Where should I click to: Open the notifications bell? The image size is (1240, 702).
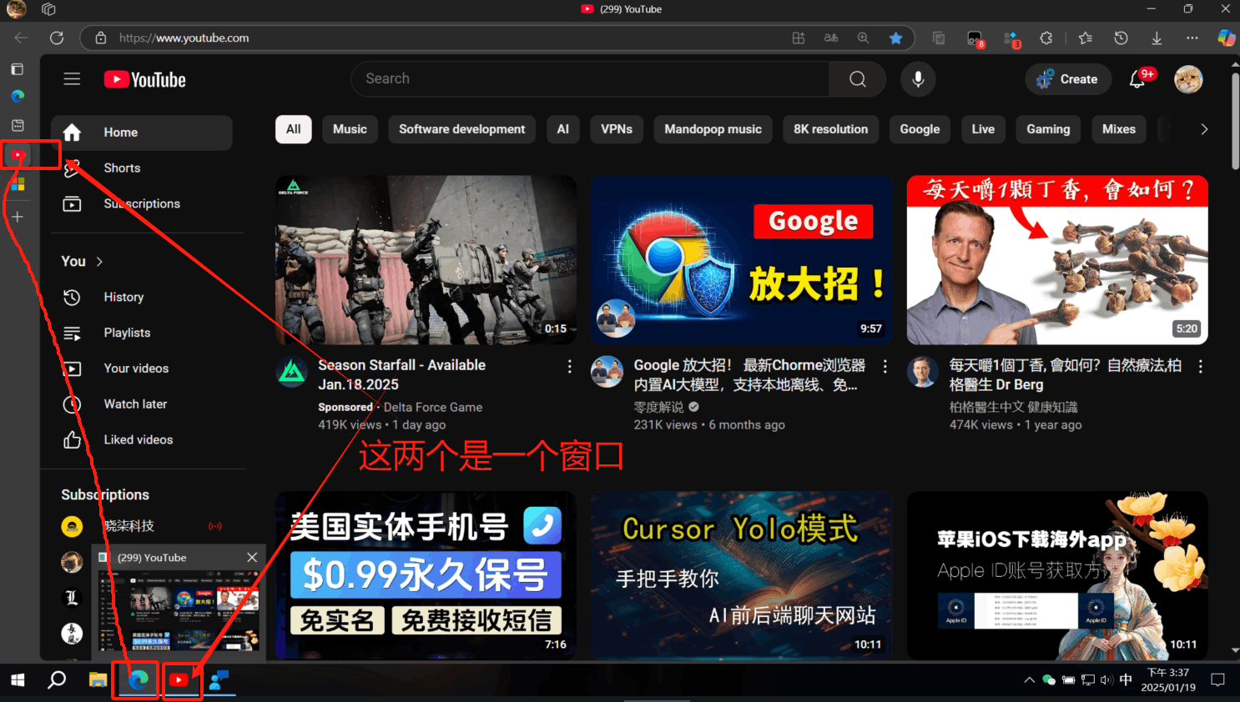click(x=1137, y=79)
